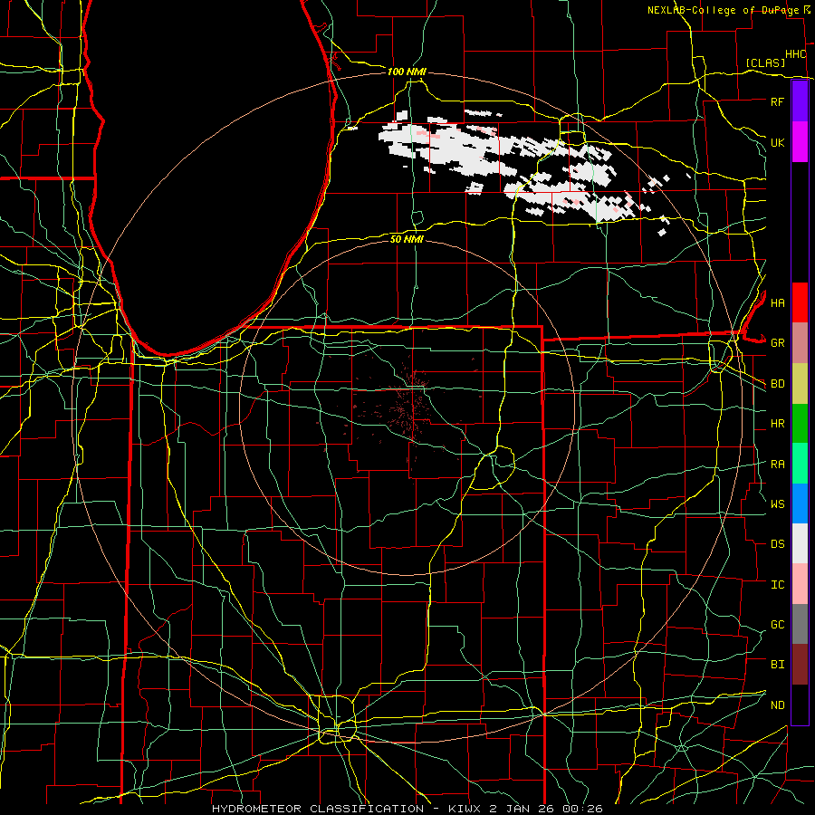Select the GR legend color block
The image size is (815, 815).
click(x=800, y=343)
